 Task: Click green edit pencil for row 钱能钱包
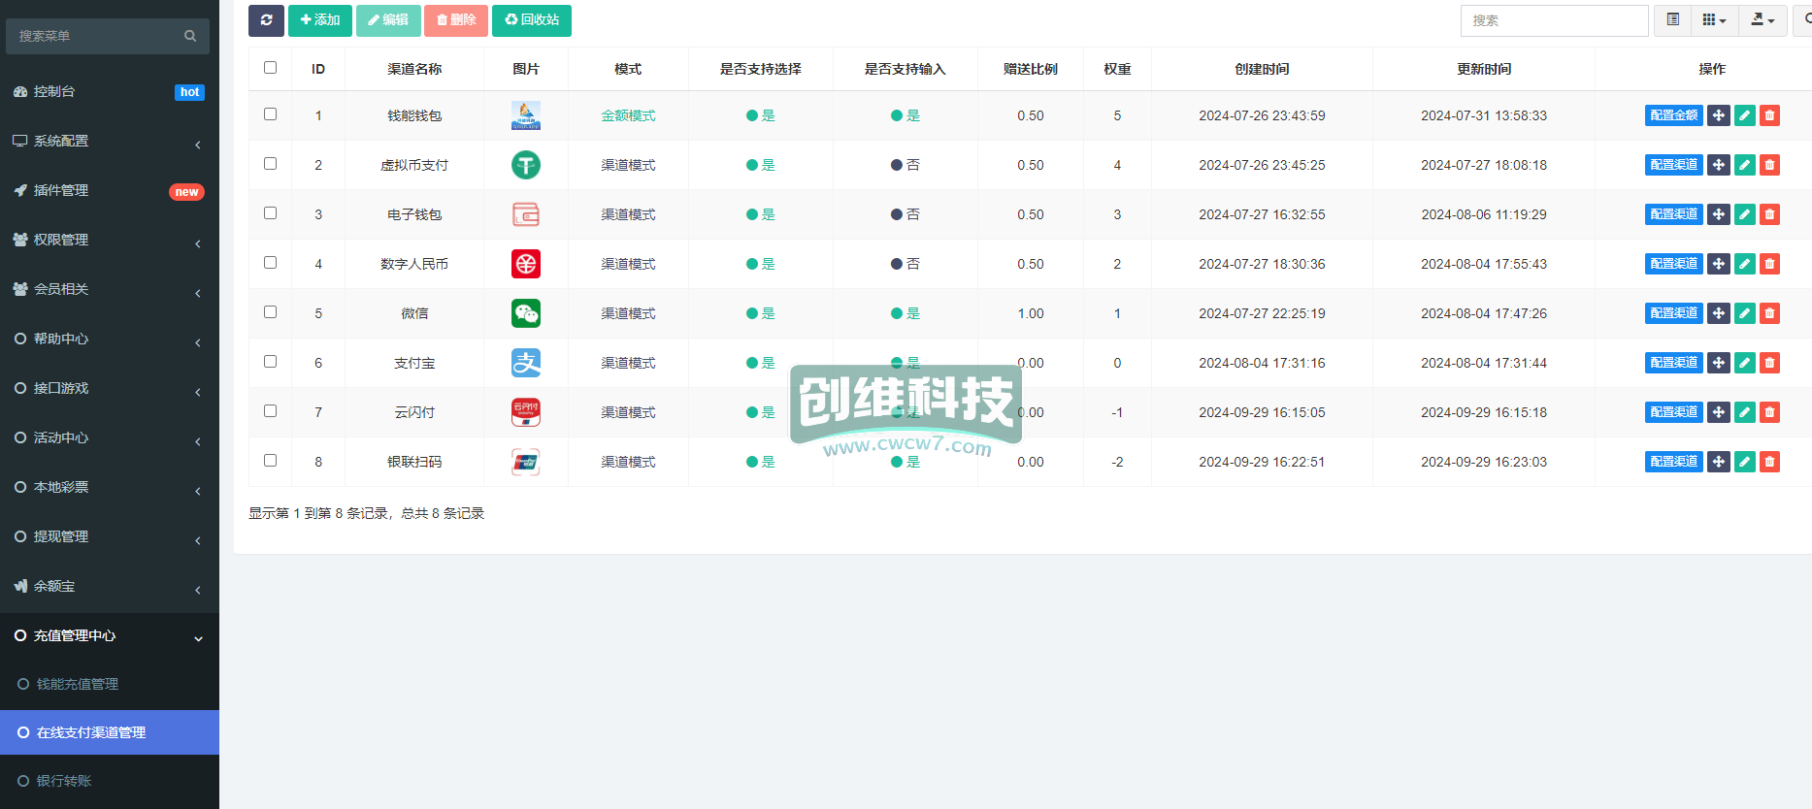pos(1744,115)
